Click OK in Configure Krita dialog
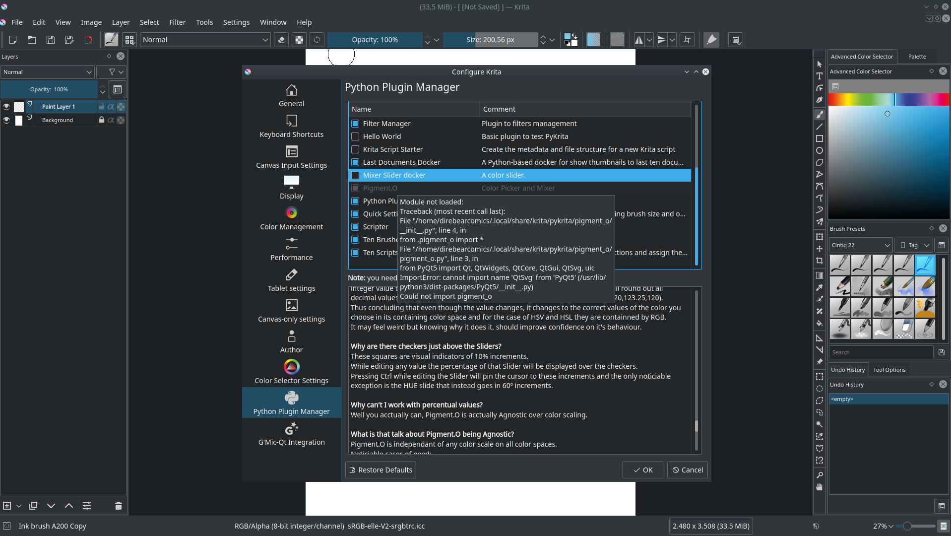Viewport: 951px width, 536px height. [x=643, y=470]
